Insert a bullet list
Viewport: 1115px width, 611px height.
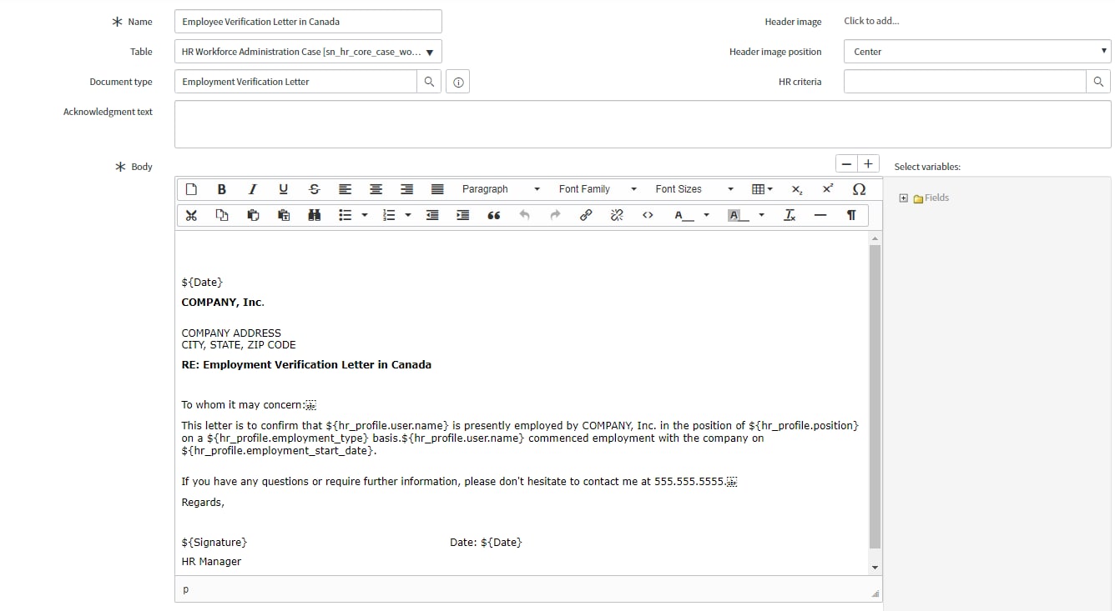click(345, 215)
